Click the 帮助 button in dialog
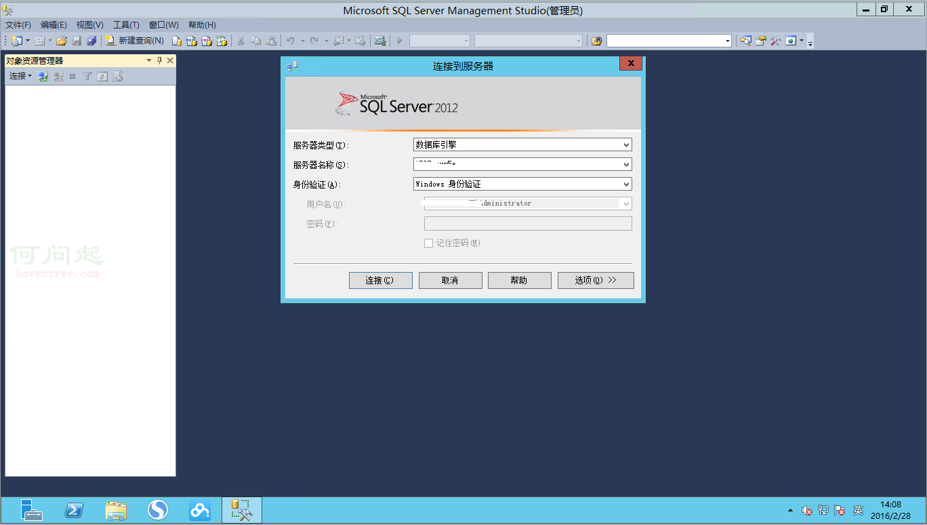Screen dimensions: 927x525 click(519, 280)
